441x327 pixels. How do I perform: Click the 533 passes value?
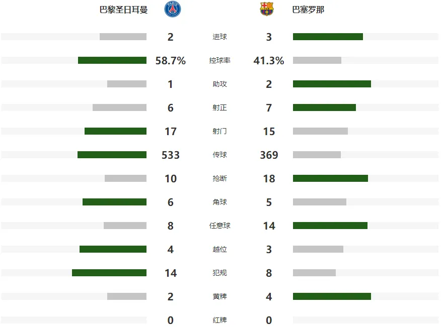coord(171,155)
